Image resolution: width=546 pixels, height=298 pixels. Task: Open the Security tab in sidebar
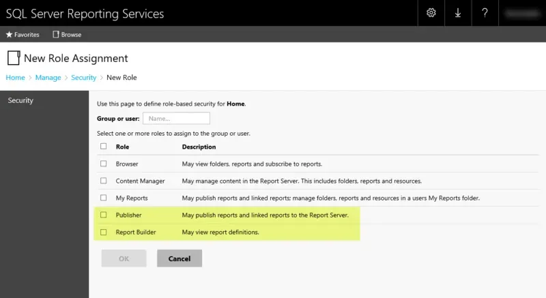[x=20, y=100]
